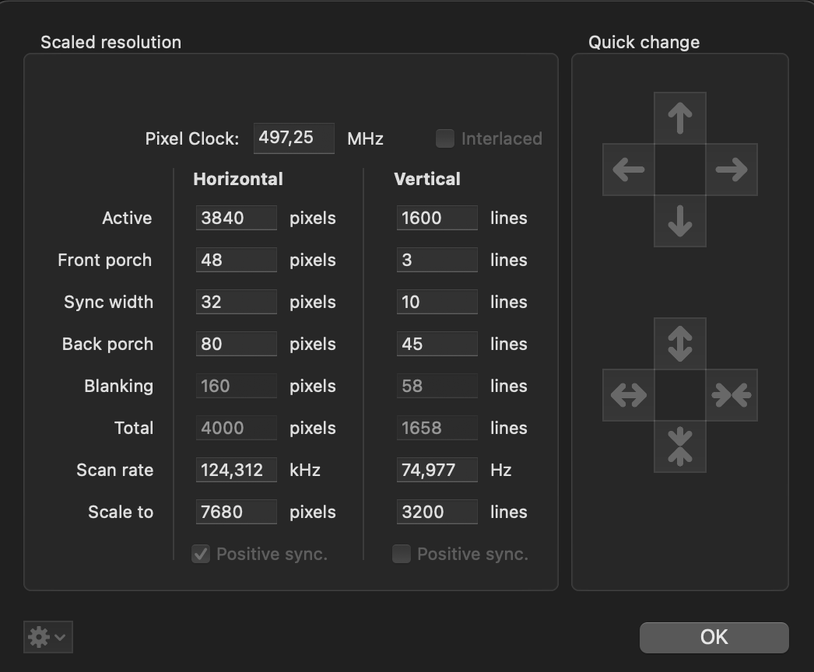Toggle the Vertical Positive sync checkbox

(x=402, y=555)
